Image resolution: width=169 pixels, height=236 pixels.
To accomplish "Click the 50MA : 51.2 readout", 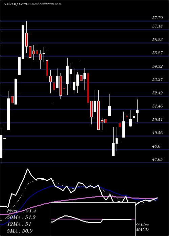I will click(21, 217).
